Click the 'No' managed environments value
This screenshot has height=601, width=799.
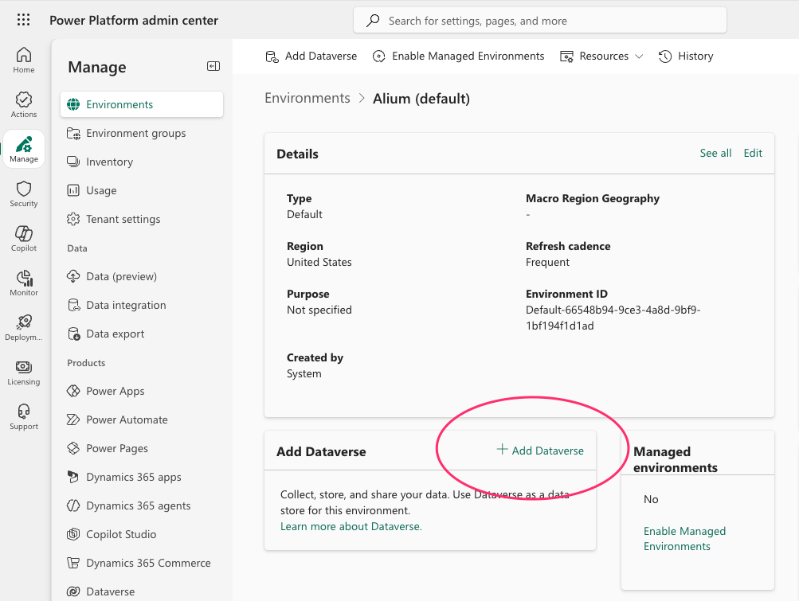pyautogui.click(x=651, y=500)
